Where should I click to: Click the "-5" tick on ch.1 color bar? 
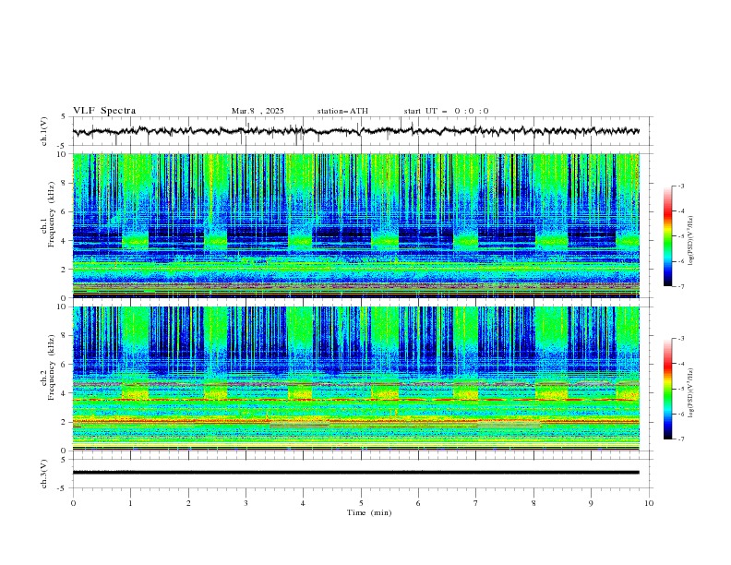tap(680, 236)
